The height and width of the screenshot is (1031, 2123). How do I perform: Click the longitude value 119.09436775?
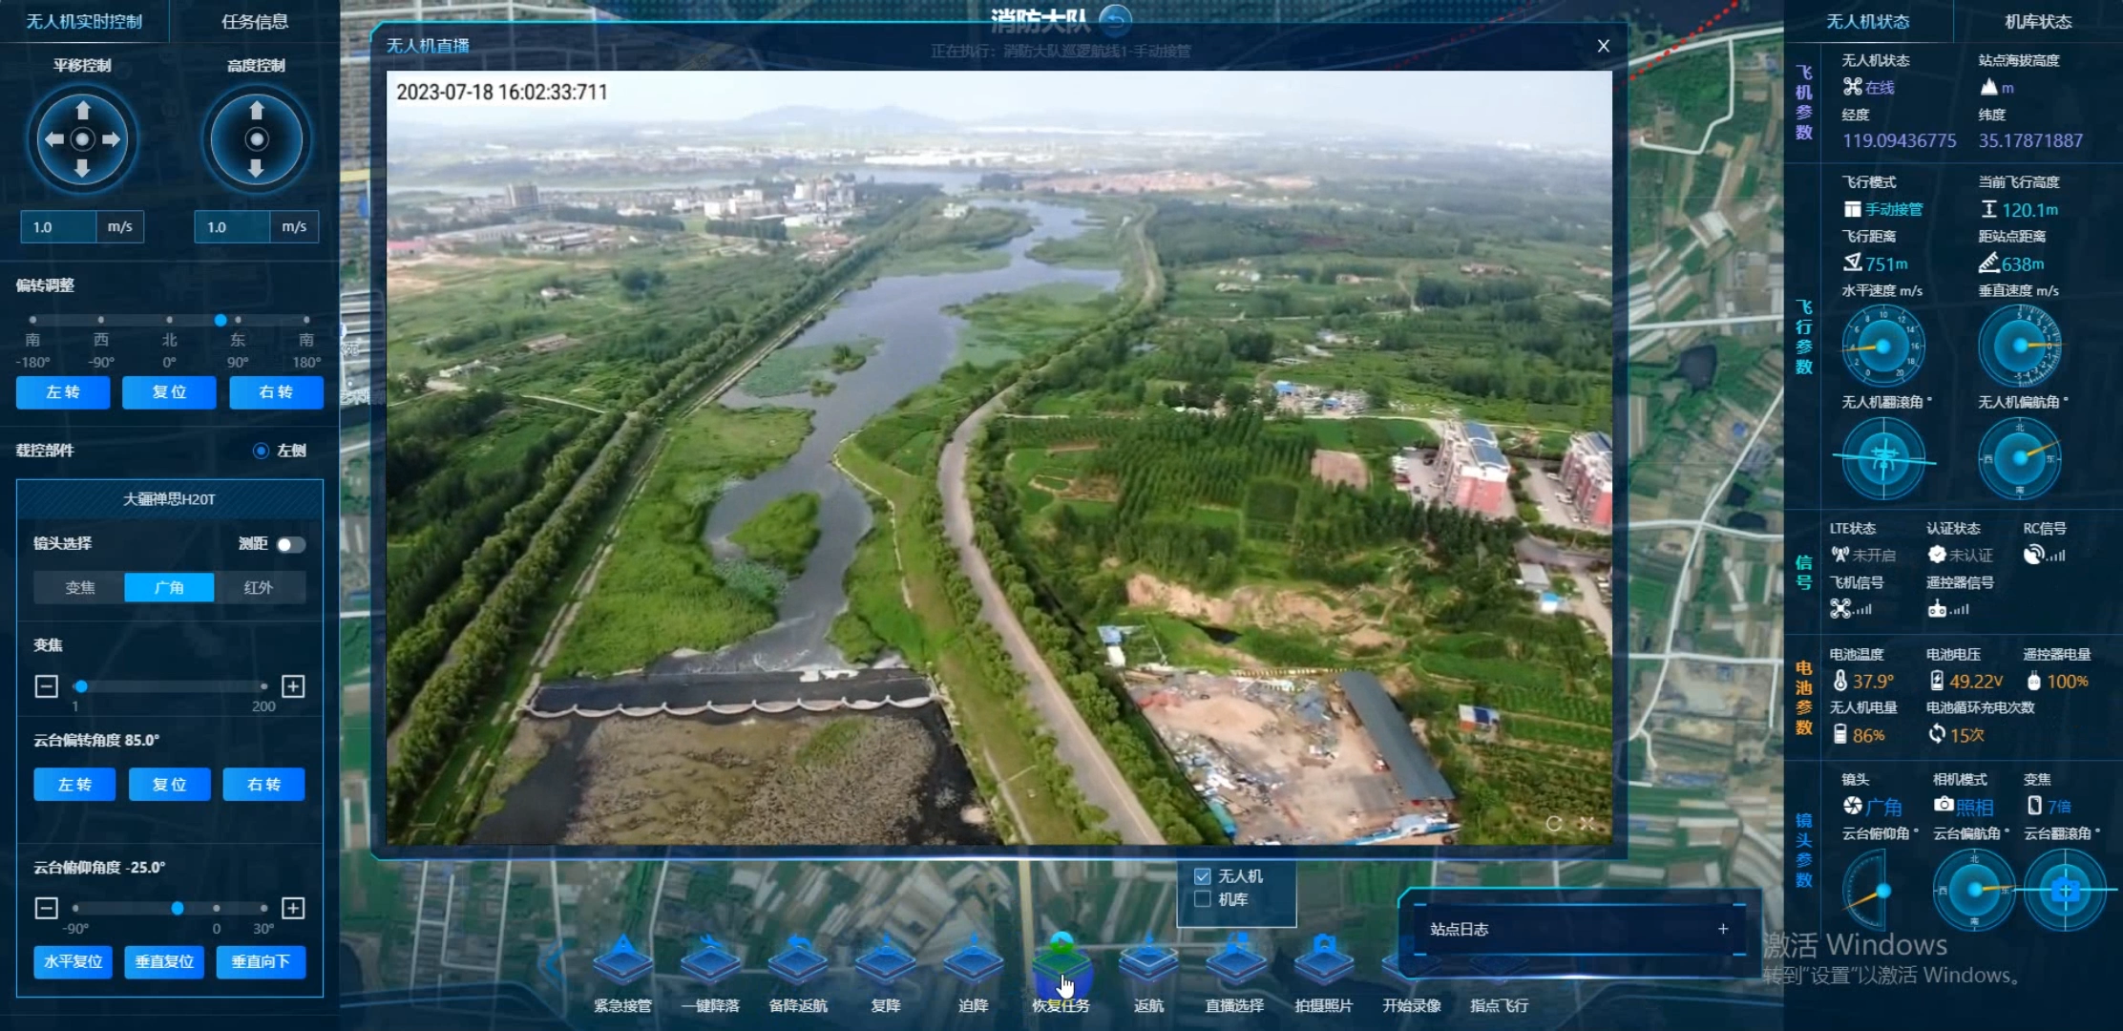(1900, 141)
